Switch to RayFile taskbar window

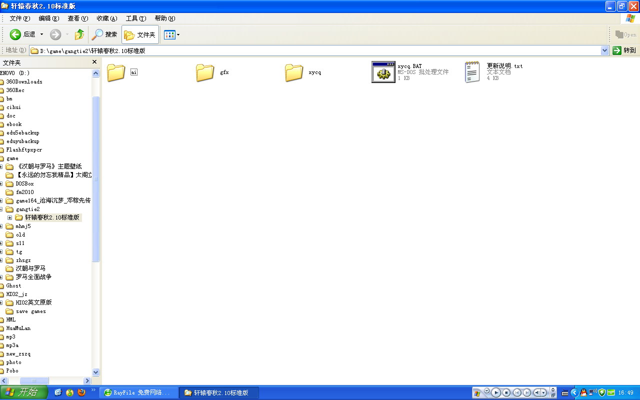pyautogui.click(x=138, y=392)
